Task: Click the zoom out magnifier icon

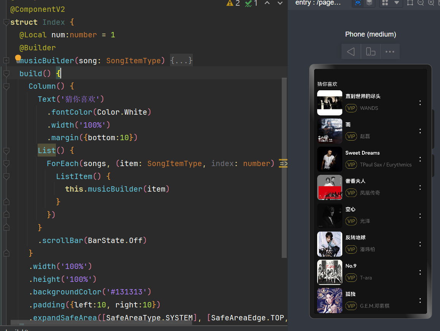Action: click(421, 3)
